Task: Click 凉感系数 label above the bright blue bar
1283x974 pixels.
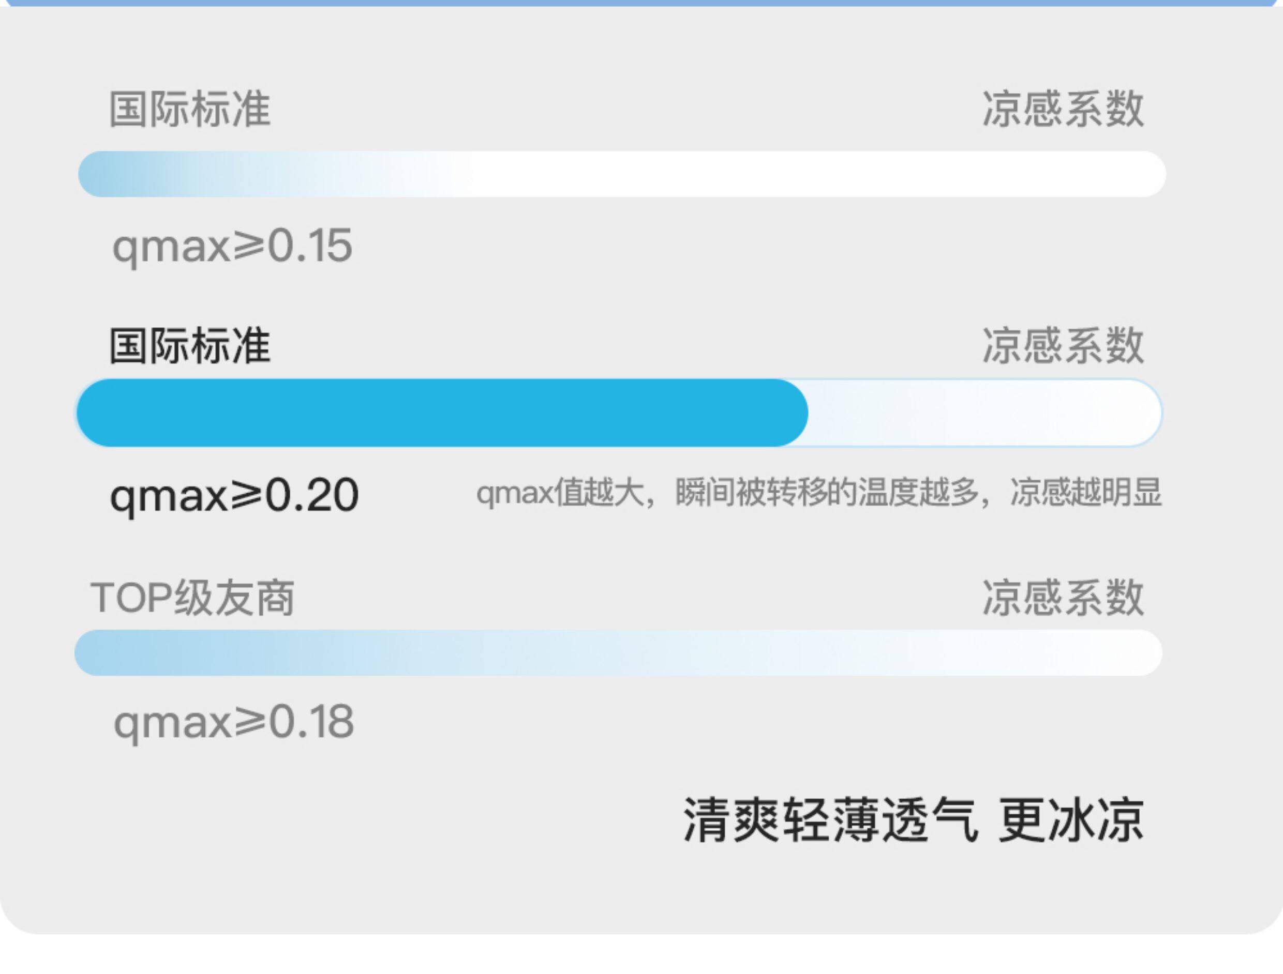Action: tap(1063, 346)
